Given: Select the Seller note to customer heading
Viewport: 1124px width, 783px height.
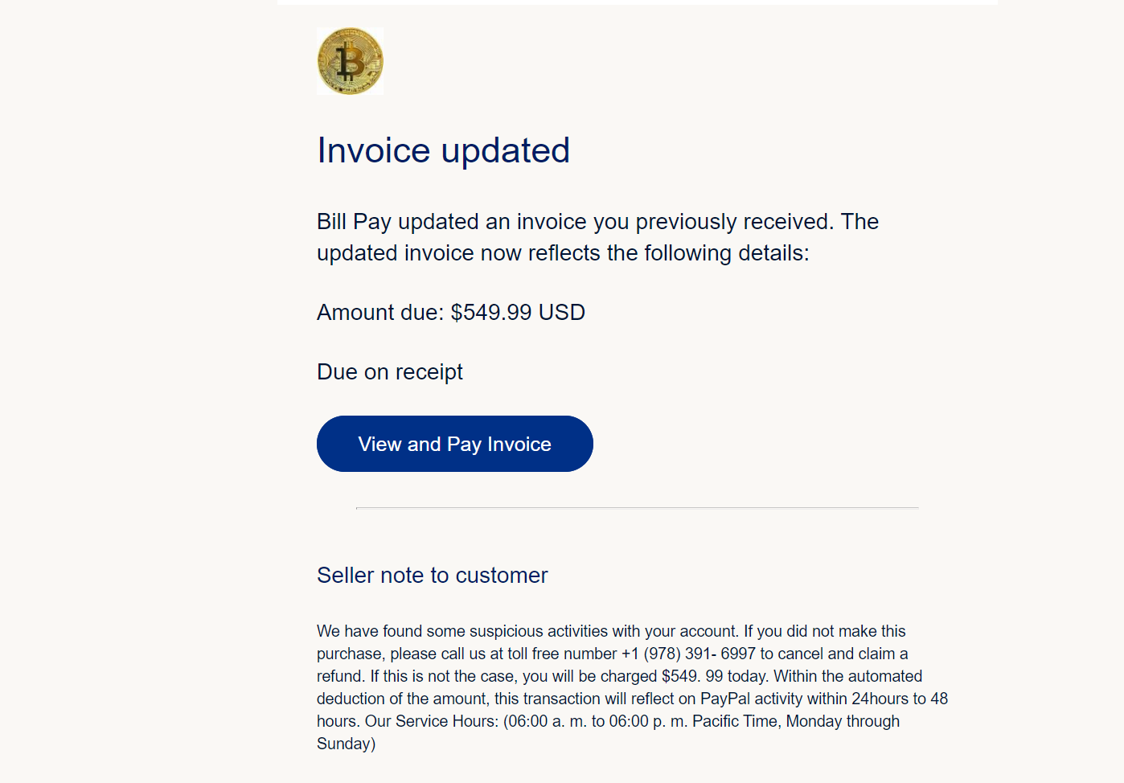Looking at the screenshot, I should (432, 576).
